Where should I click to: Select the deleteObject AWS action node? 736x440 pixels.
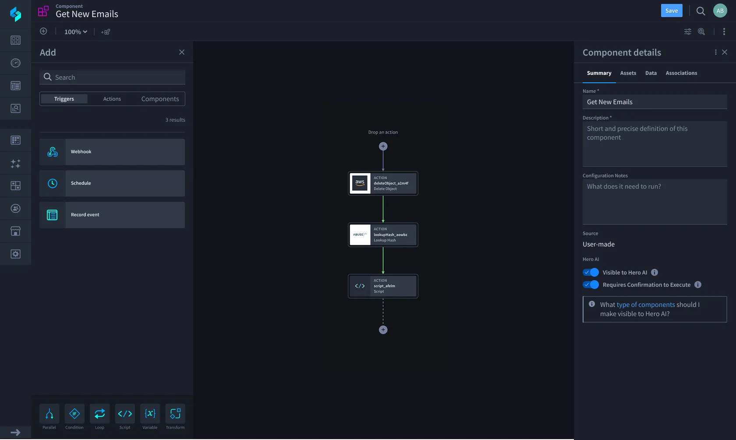point(383,183)
